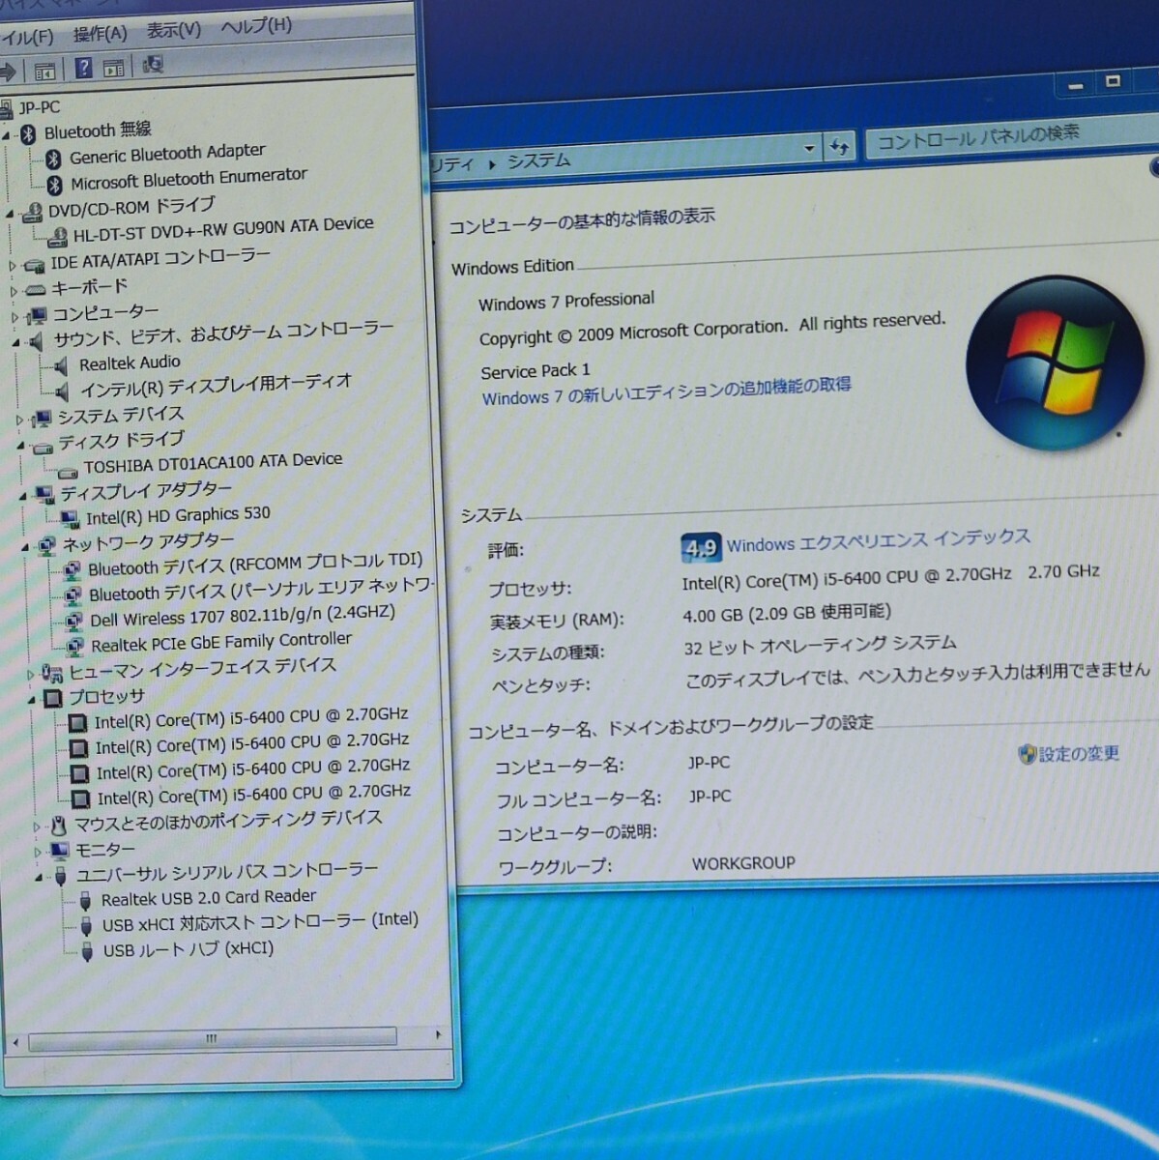Collapse the ネットワーク アダプター node
The height and width of the screenshot is (1160, 1159).
coord(24,547)
